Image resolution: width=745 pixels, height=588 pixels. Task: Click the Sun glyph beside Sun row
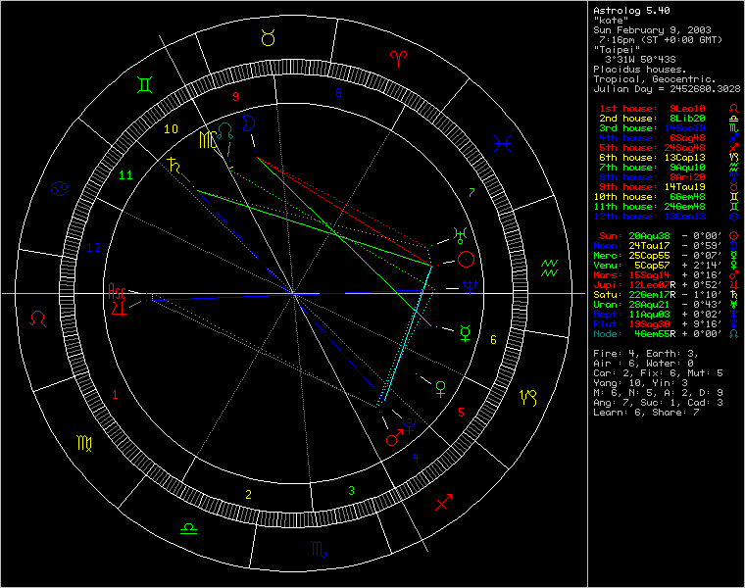(734, 235)
